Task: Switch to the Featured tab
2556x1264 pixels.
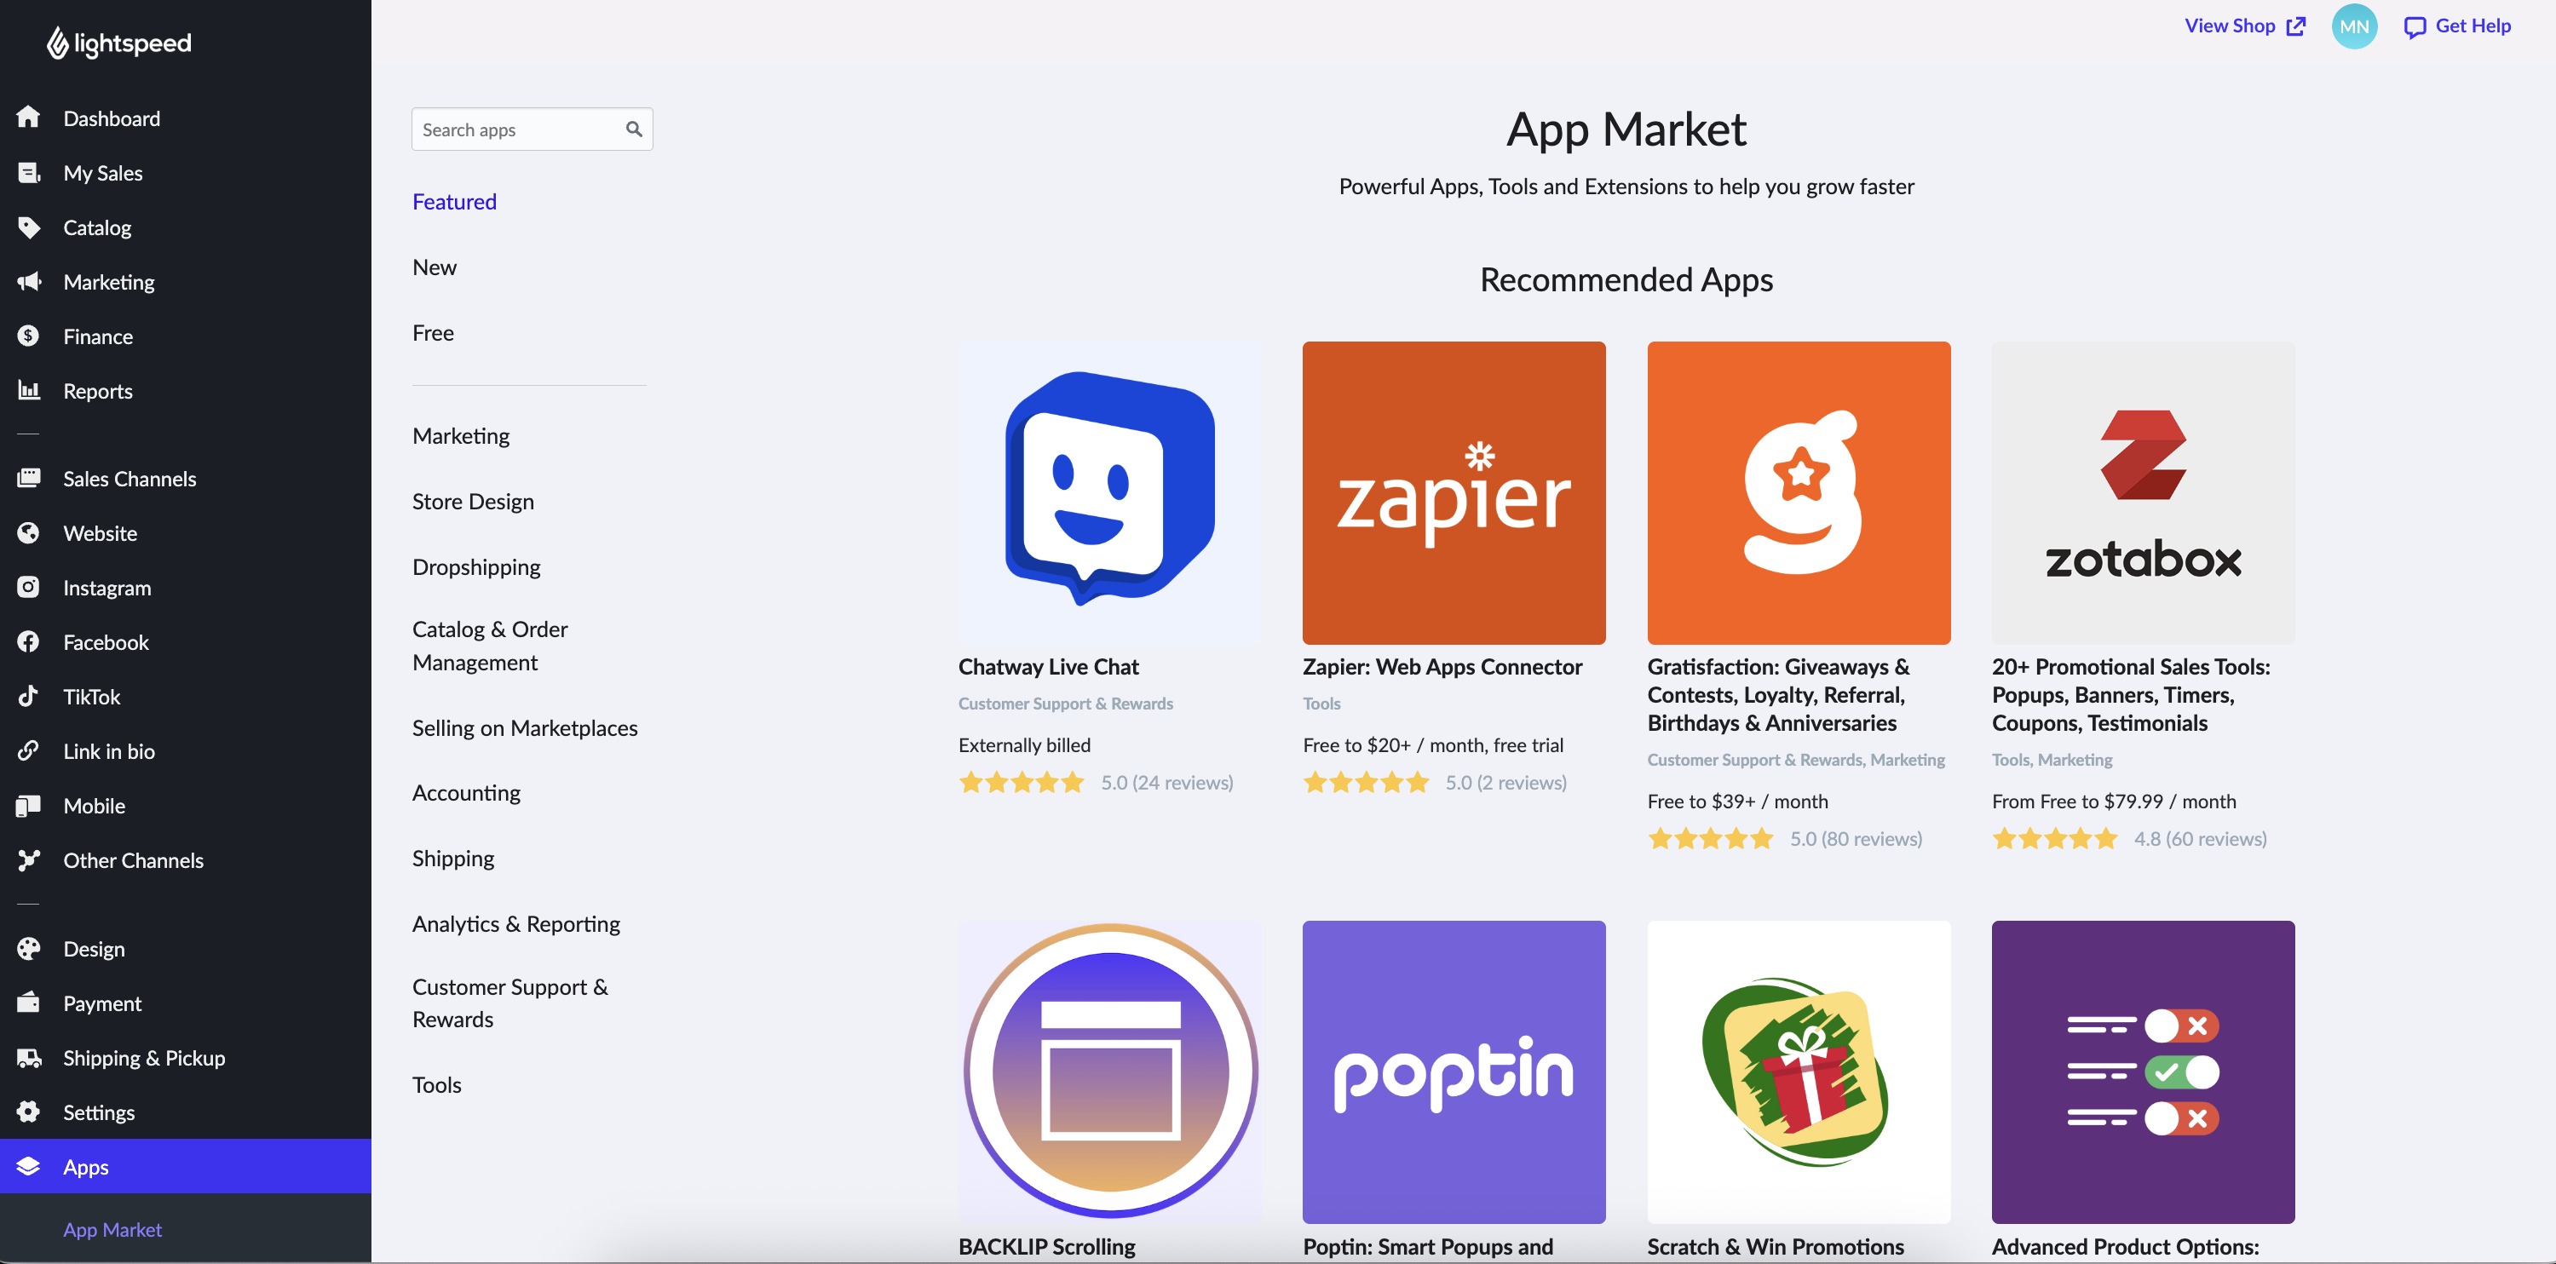Action: (x=453, y=201)
